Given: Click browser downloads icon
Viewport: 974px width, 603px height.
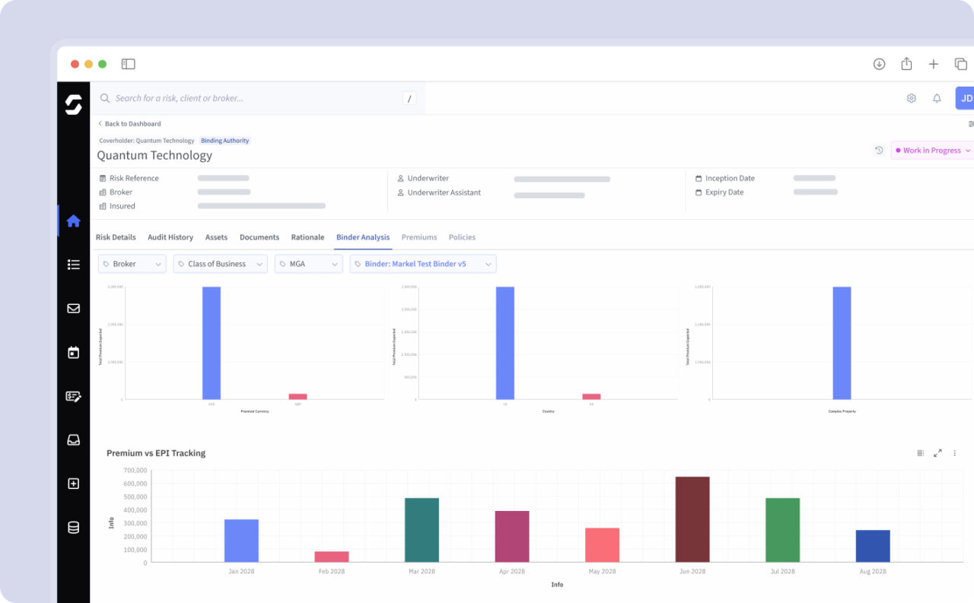Looking at the screenshot, I should [x=879, y=65].
